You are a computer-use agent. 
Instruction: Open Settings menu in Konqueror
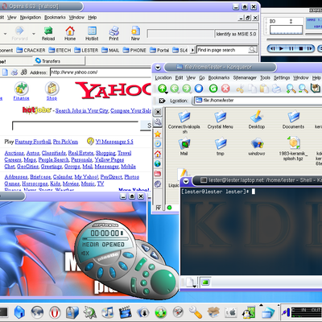pos(282,78)
